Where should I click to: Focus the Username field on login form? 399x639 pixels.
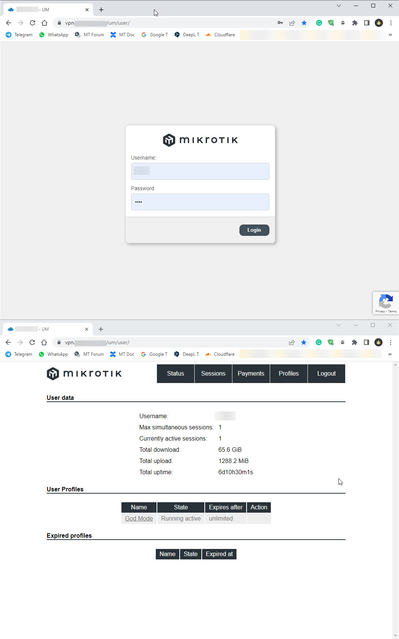pyautogui.click(x=200, y=171)
